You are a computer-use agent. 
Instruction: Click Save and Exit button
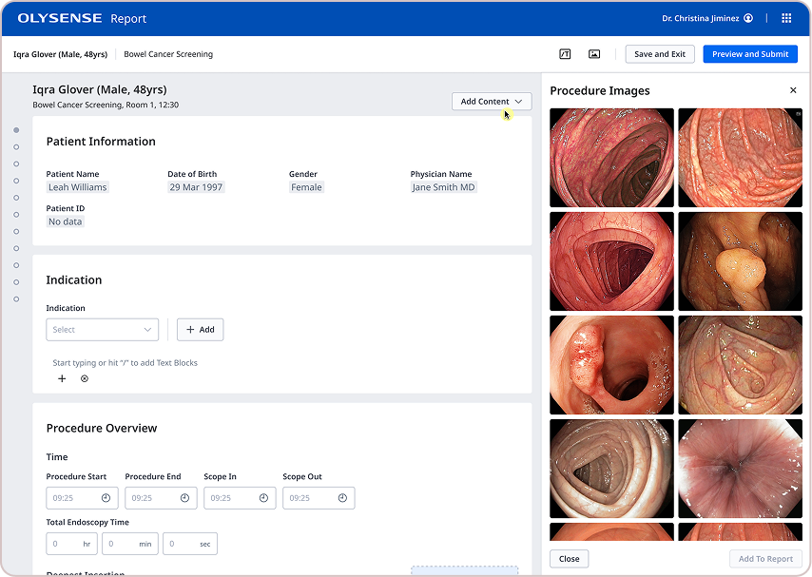click(660, 54)
